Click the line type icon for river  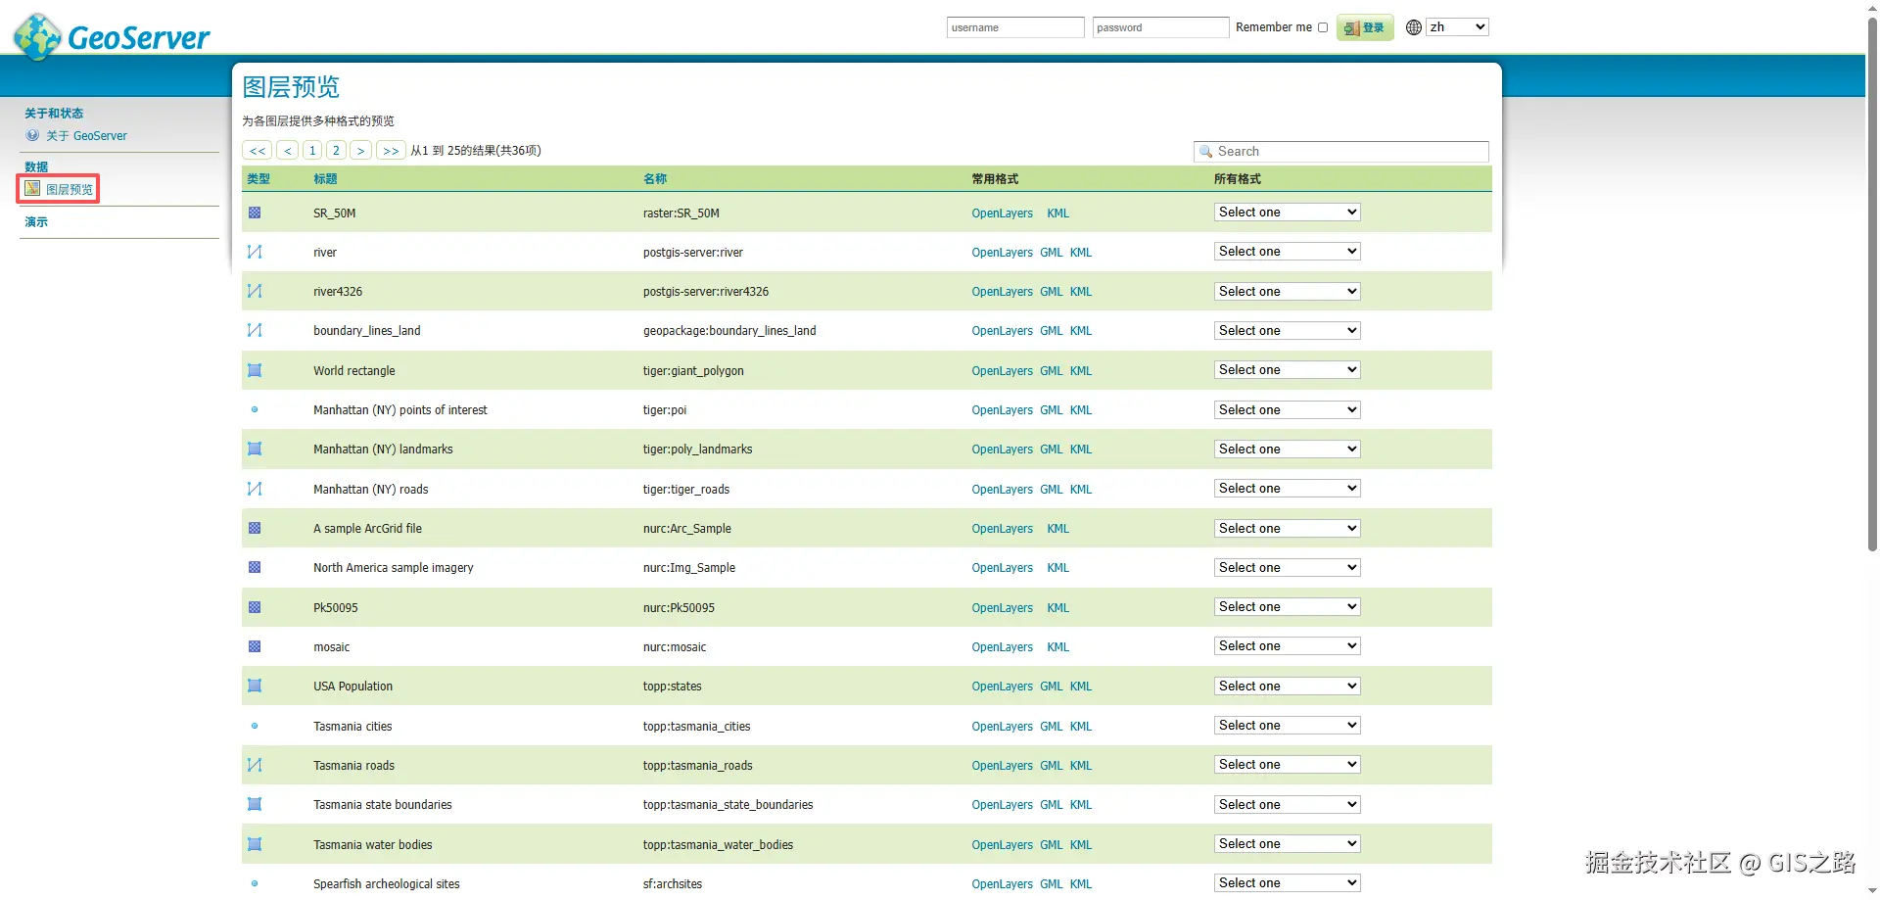[x=255, y=252]
